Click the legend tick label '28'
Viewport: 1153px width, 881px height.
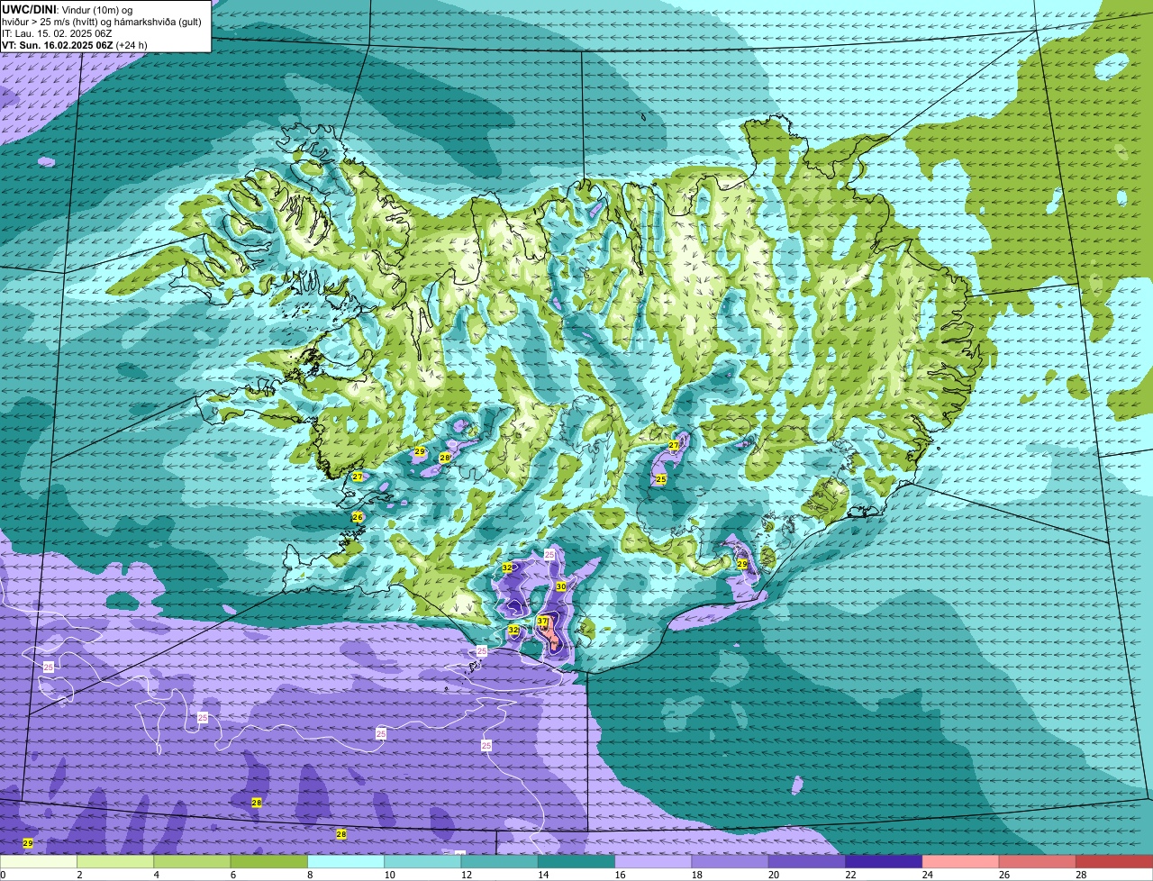tap(1079, 875)
